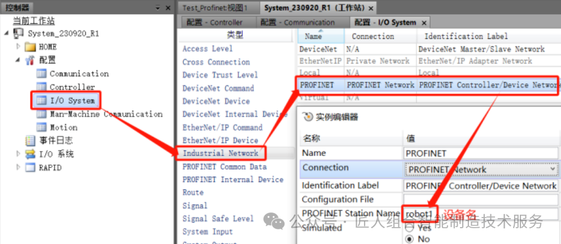Set Simulated to Yes

pyautogui.click(x=410, y=228)
